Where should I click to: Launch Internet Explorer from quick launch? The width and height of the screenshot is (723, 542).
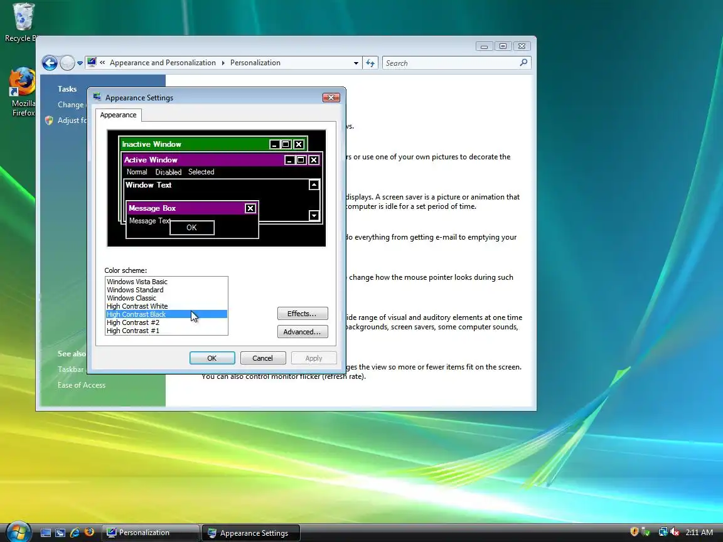(x=75, y=533)
